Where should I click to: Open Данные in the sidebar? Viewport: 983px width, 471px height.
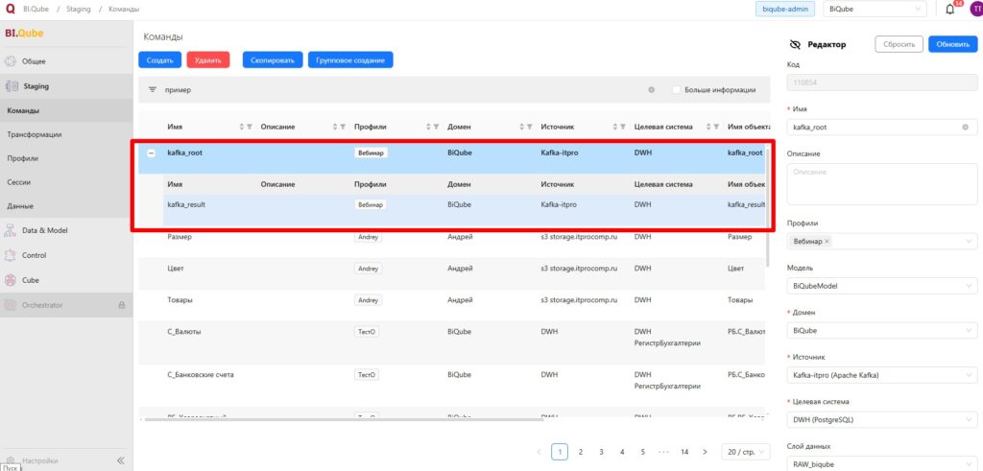click(66, 206)
